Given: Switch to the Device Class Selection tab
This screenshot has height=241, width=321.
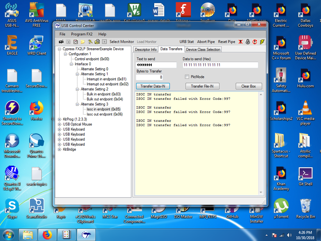Looking at the screenshot, I should click(x=203, y=50).
